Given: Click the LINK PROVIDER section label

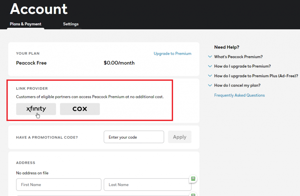Looking at the screenshot, I should [32, 88].
